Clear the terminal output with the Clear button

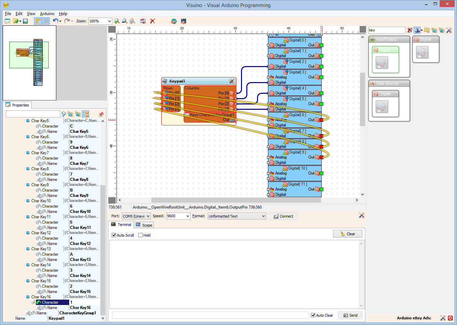(347, 234)
